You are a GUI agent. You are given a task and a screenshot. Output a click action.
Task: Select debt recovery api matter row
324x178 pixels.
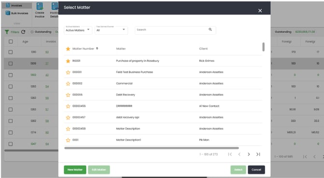tap(163, 118)
